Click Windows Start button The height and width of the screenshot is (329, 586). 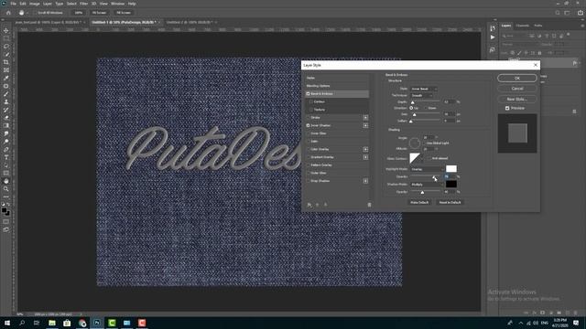pyautogui.click(x=6, y=323)
